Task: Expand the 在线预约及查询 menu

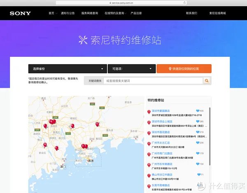Action: click(115, 13)
